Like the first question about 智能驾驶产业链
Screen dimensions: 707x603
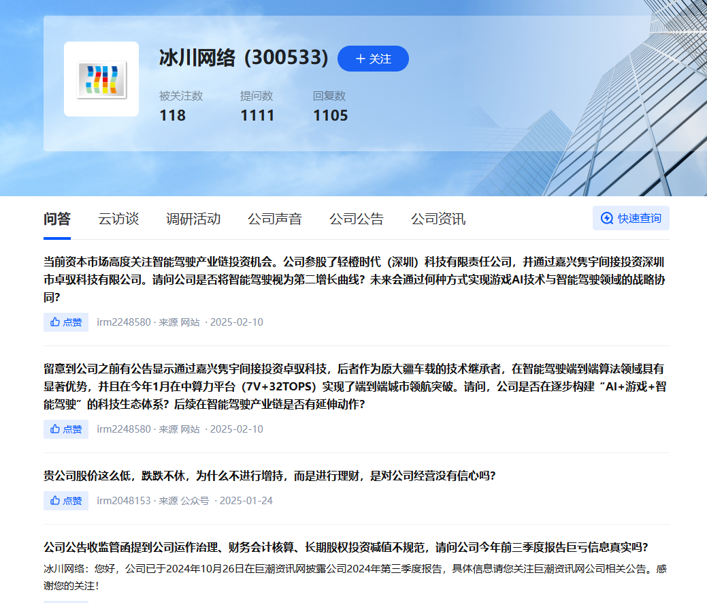[66, 322]
